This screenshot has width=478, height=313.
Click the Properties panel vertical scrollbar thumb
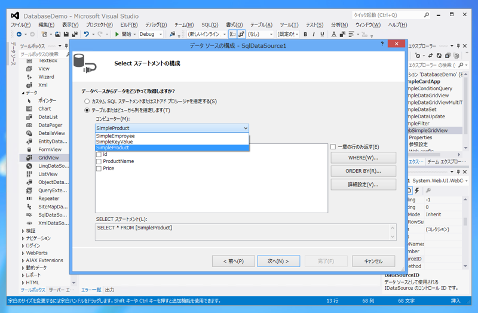click(x=465, y=222)
